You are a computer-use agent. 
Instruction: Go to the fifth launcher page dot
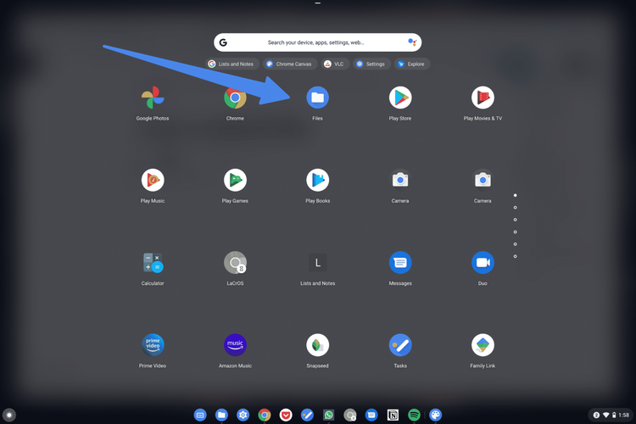click(515, 244)
